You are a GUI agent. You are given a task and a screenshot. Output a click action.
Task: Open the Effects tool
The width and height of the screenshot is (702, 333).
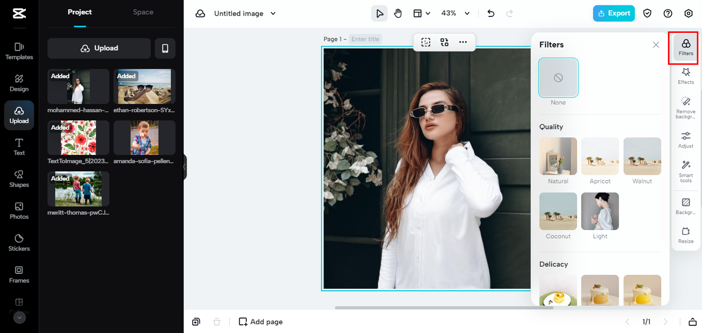pyautogui.click(x=686, y=76)
